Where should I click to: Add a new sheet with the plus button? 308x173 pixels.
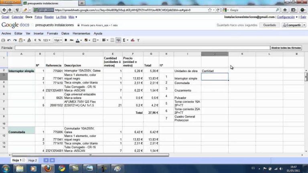tap(46, 160)
